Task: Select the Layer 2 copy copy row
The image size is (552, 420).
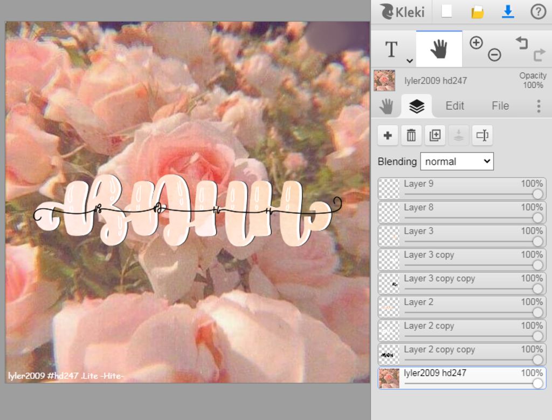Action: tap(461, 354)
